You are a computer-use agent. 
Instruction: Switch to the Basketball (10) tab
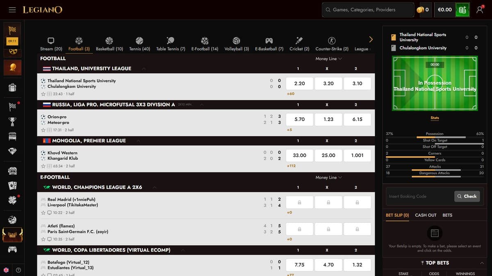(x=109, y=43)
